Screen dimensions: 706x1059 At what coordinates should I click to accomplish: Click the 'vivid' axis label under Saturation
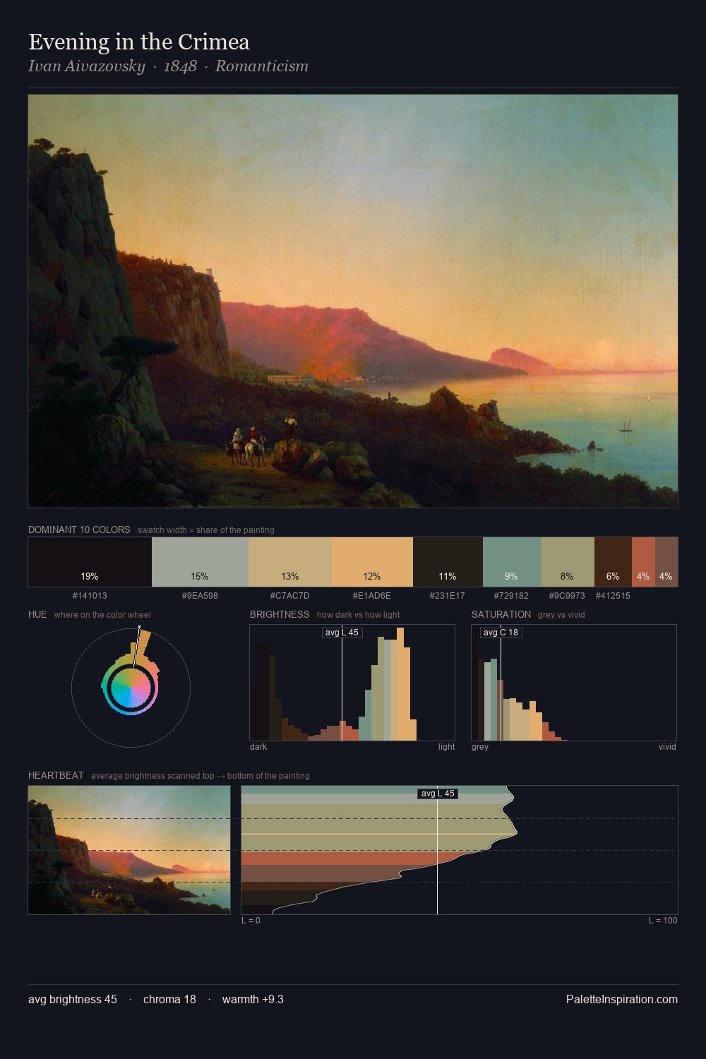click(667, 747)
